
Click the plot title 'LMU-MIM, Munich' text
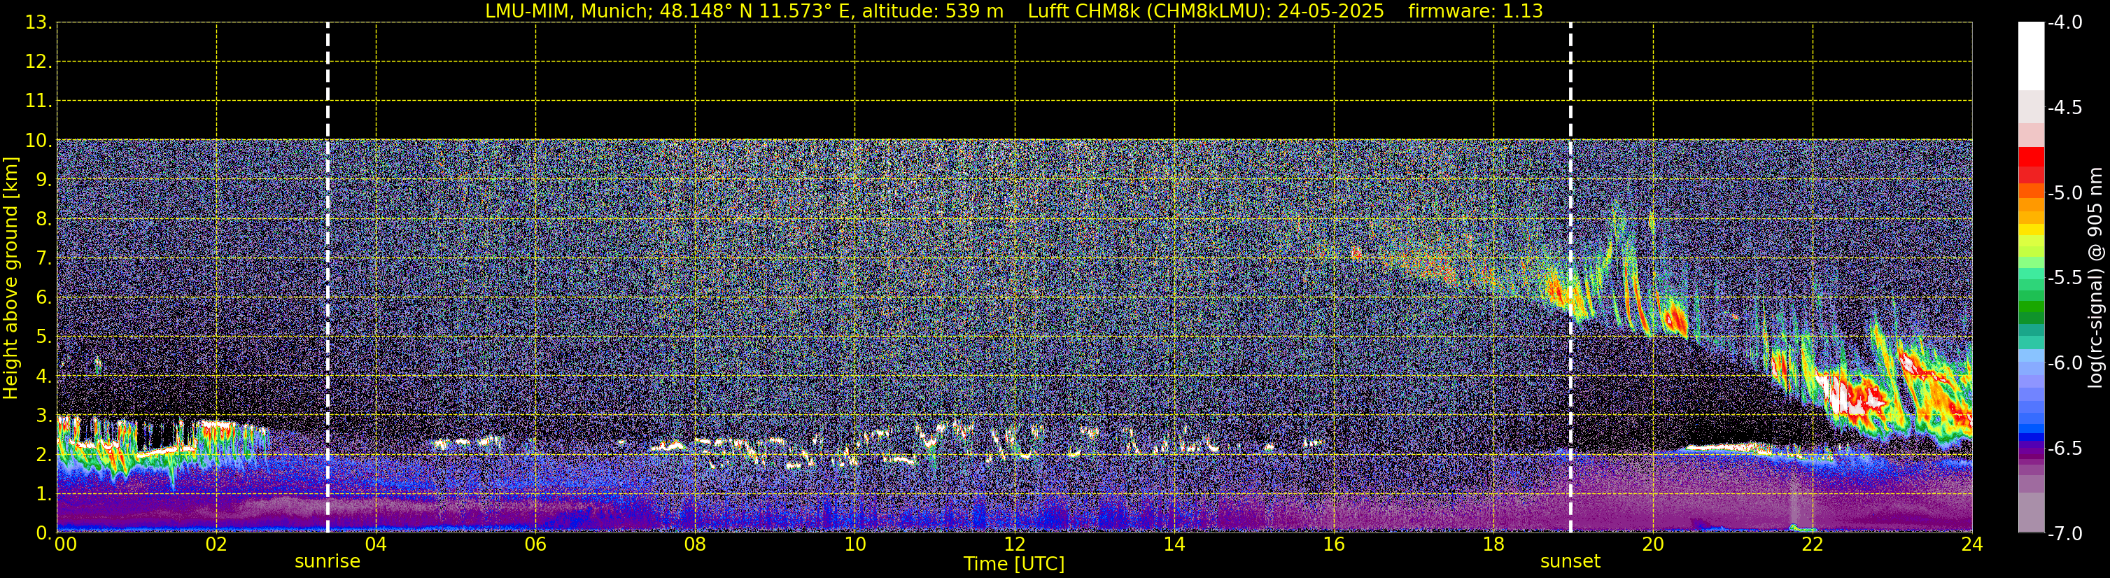pos(569,11)
